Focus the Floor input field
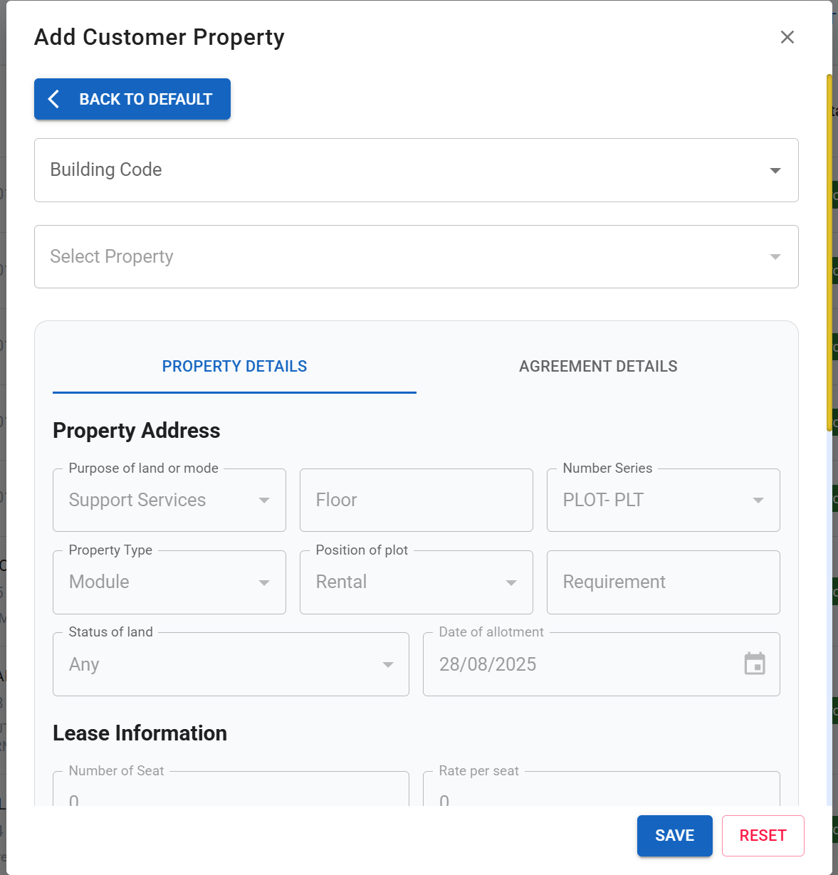Viewport: 838px width, 875px height. [x=416, y=501]
